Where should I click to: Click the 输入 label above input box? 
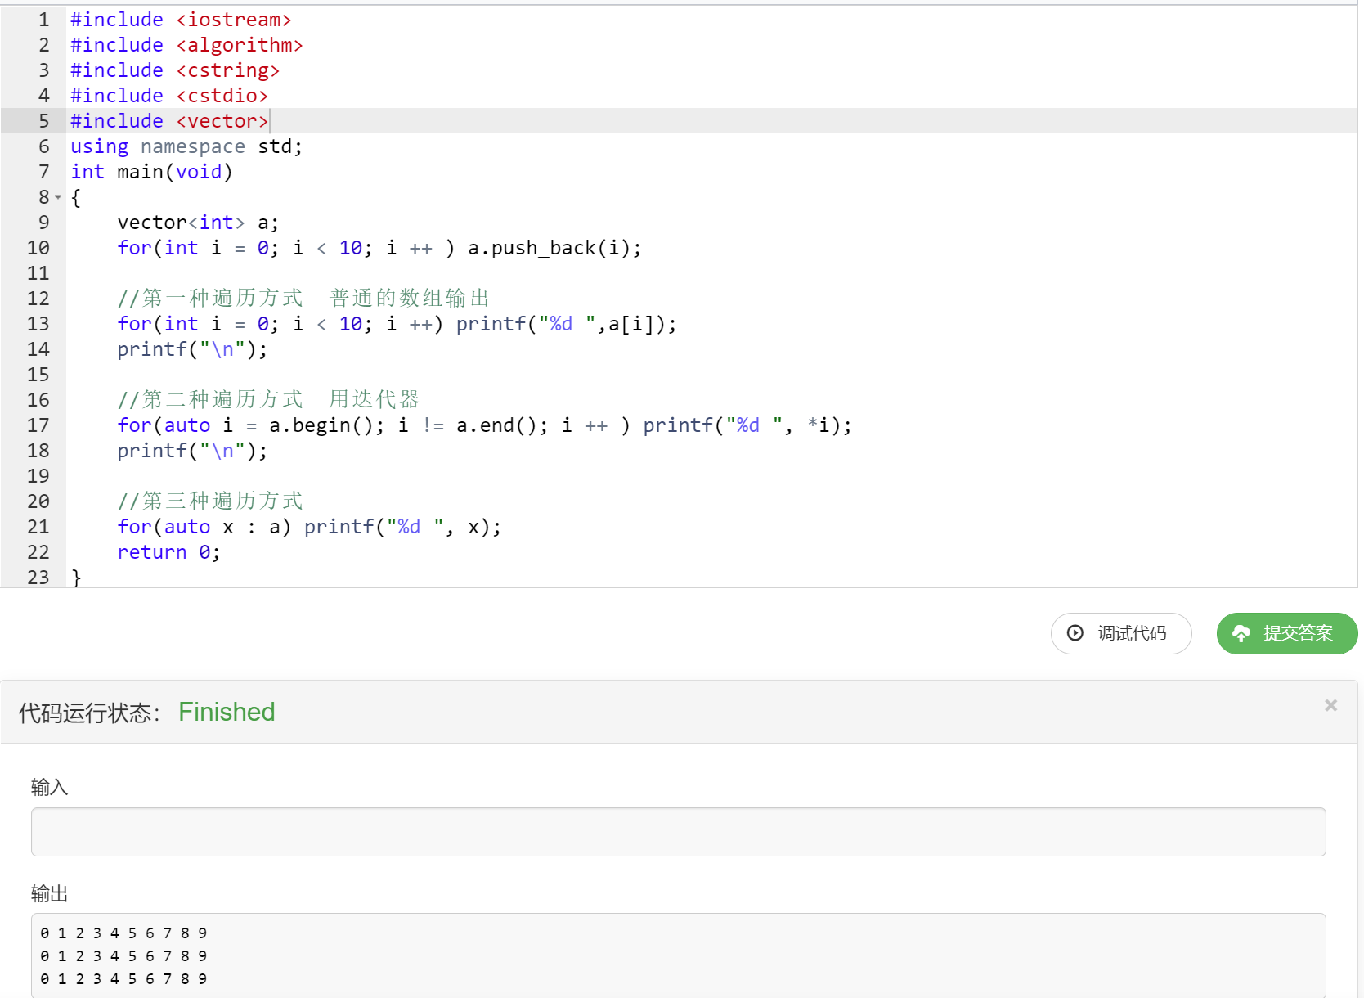pyautogui.click(x=49, y=787)
